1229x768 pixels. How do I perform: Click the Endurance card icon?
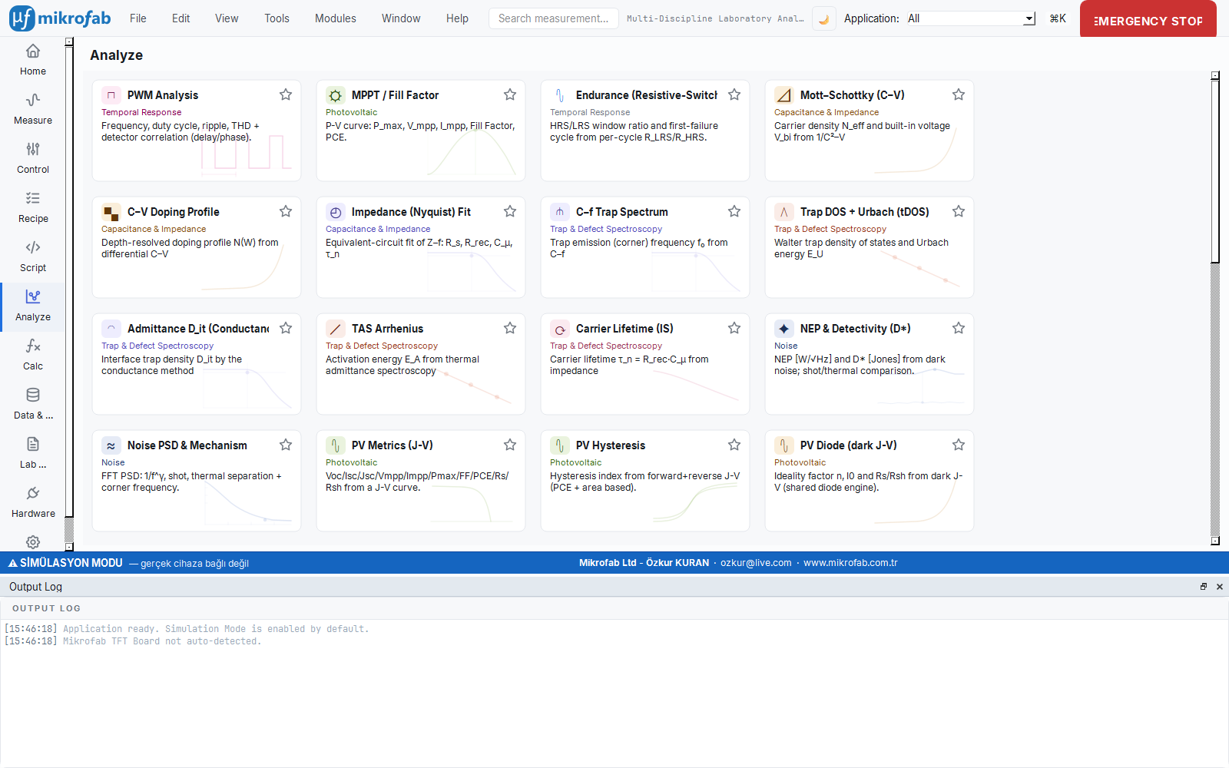pos(560,95)
